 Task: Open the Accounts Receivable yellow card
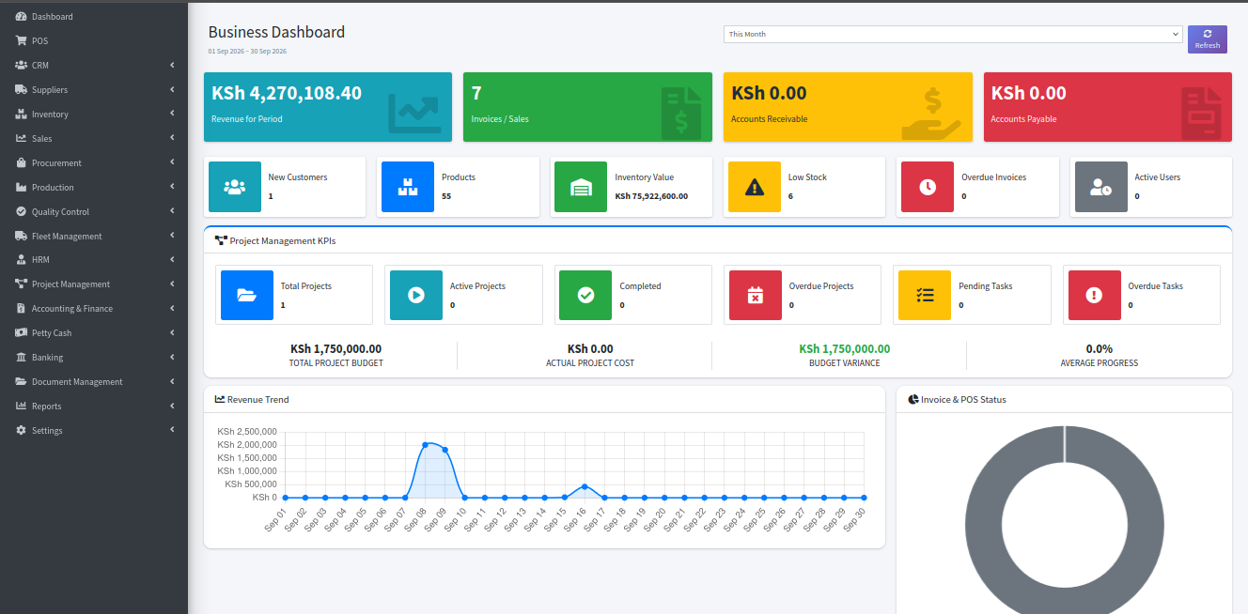[x=848, y=107]
